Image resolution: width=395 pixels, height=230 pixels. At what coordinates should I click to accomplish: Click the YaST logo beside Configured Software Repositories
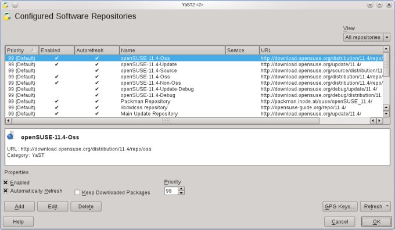(x=7, y=16)
